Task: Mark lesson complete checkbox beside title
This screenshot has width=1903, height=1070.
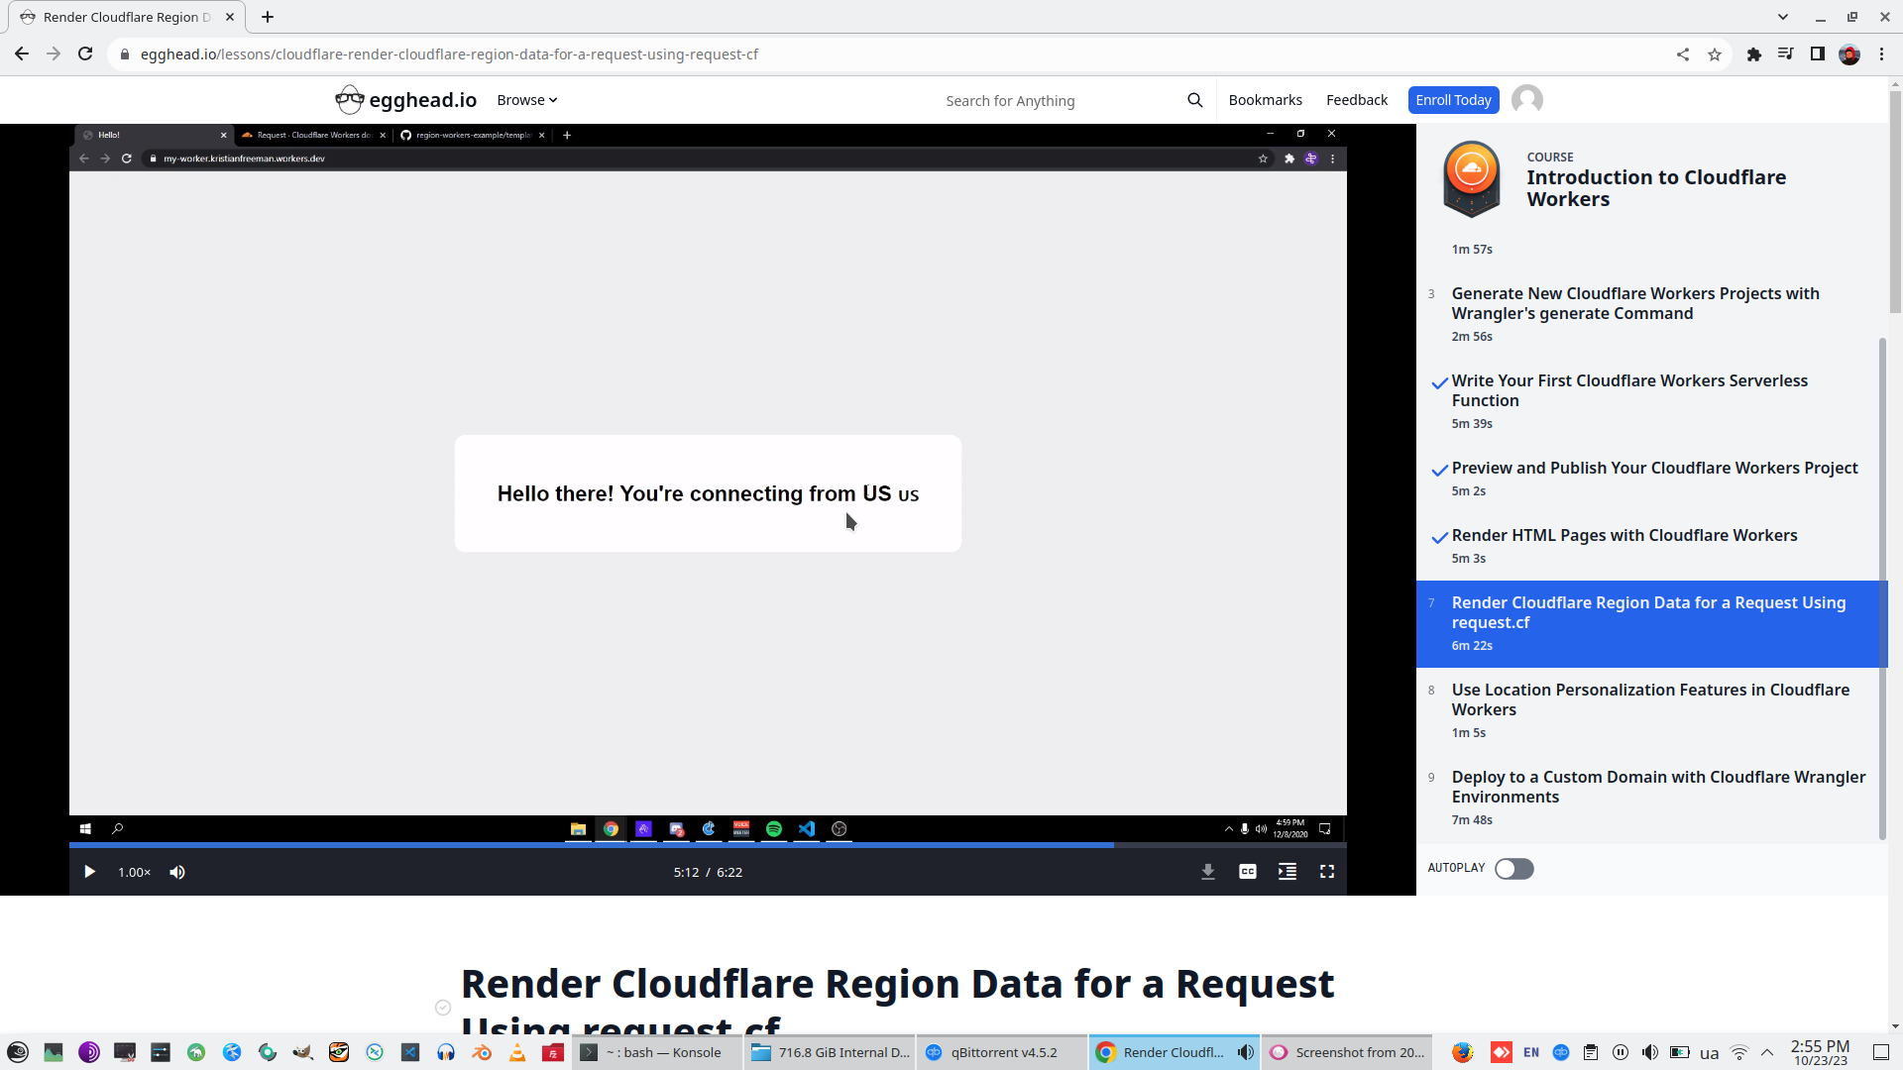Action: (x=443, y=1008)
